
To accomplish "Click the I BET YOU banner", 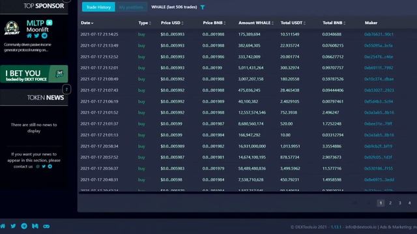I will (34, 73).
